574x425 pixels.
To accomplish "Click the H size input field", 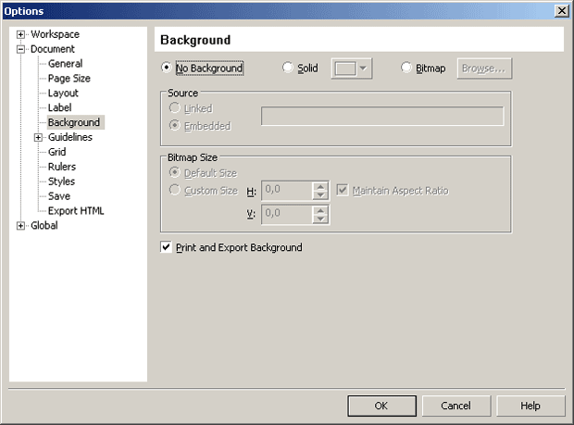I will [287, 191].
